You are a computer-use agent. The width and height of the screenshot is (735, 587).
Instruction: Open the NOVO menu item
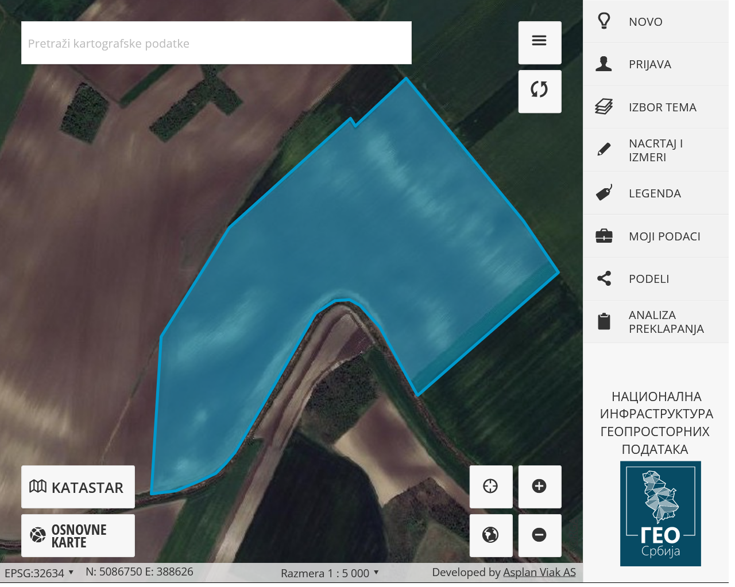tap(656, 21)
